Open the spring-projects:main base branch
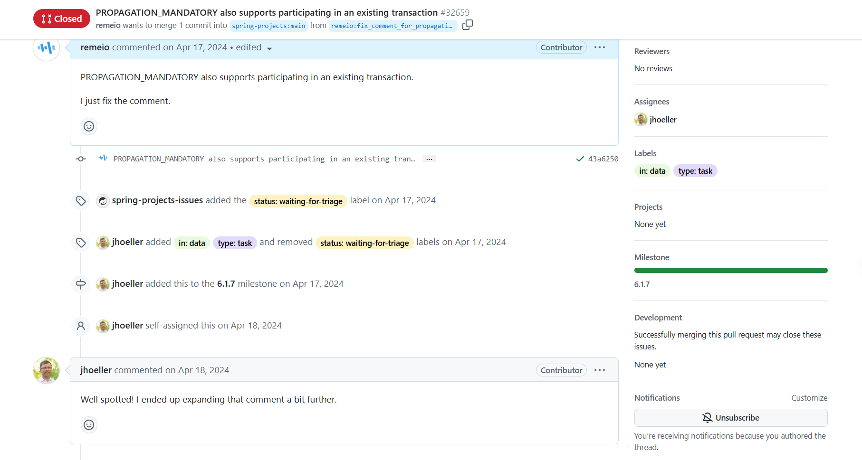 point(268,26)
